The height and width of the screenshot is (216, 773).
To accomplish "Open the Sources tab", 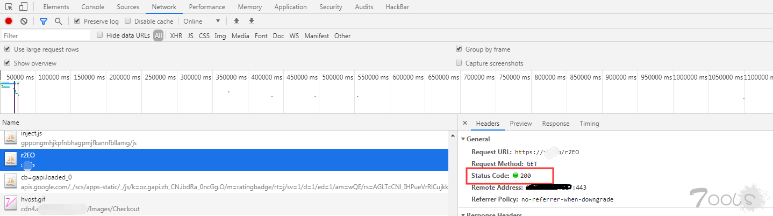I will 128,7.
